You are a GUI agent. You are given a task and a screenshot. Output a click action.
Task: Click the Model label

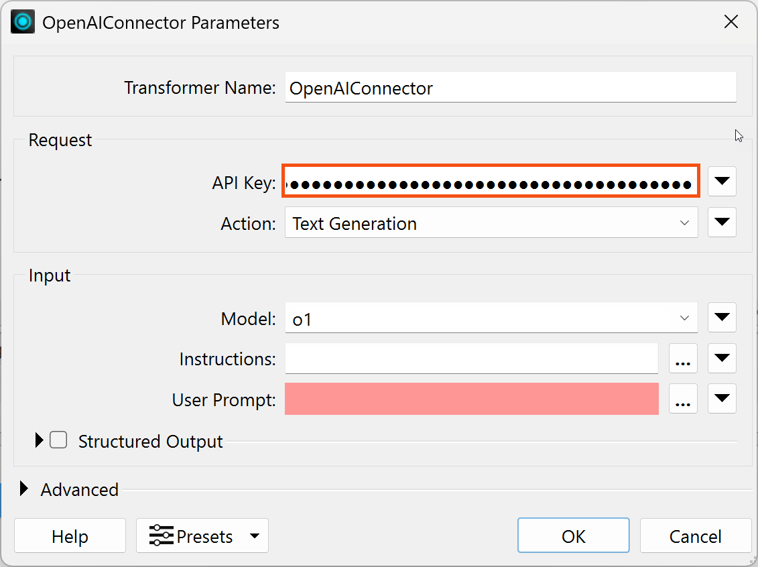coord(248,319)
